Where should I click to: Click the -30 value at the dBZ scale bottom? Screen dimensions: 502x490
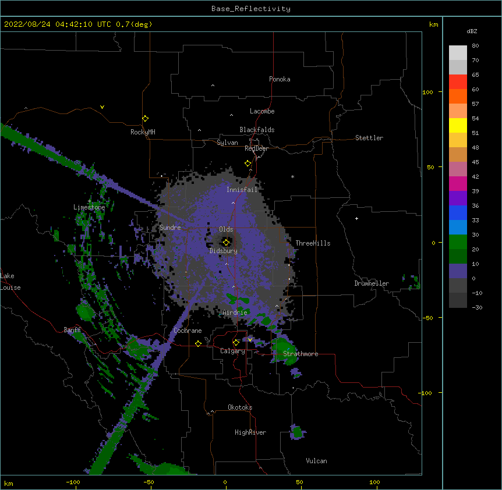[477, 307]
